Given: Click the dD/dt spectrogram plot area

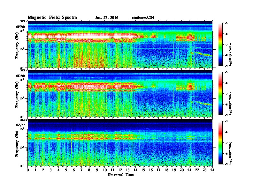Looking at the screenshot, I should pyautogui.click(x=120, y=93).
